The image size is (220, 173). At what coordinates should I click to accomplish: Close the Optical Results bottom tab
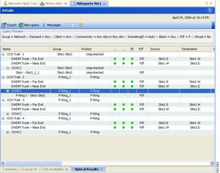101,169
